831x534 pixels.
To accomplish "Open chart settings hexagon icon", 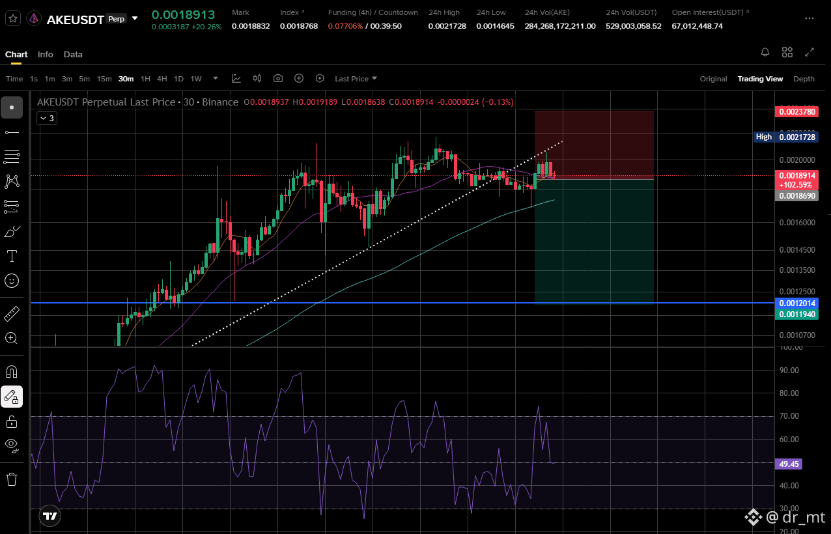I will (320, 79).
